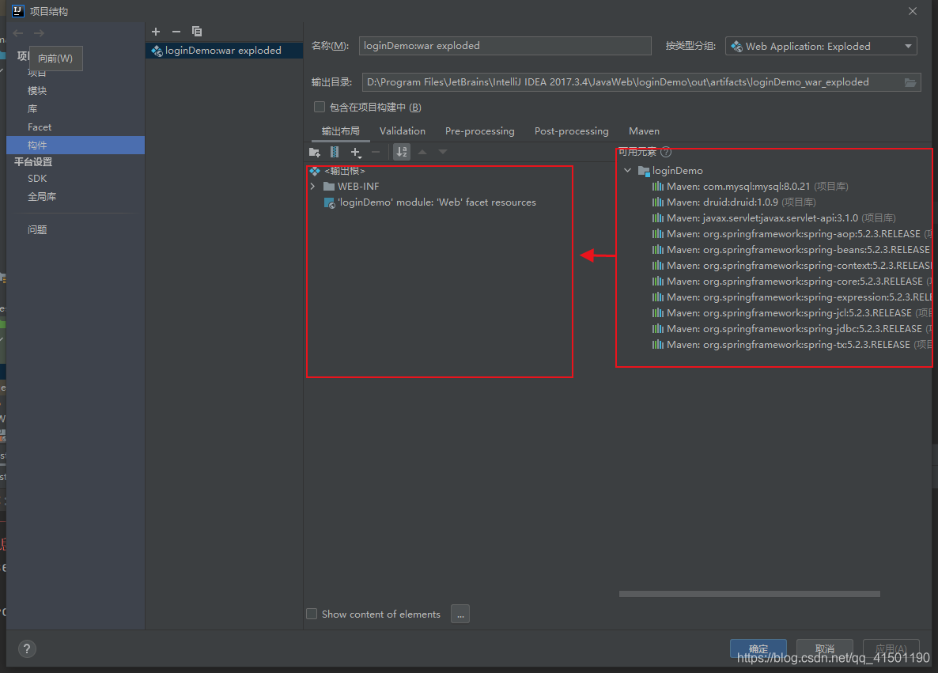This screenshot has height=673, width=938.
Task: Check the 包含在项目构建中 checkbox
Action: click(x=320, y=107)
